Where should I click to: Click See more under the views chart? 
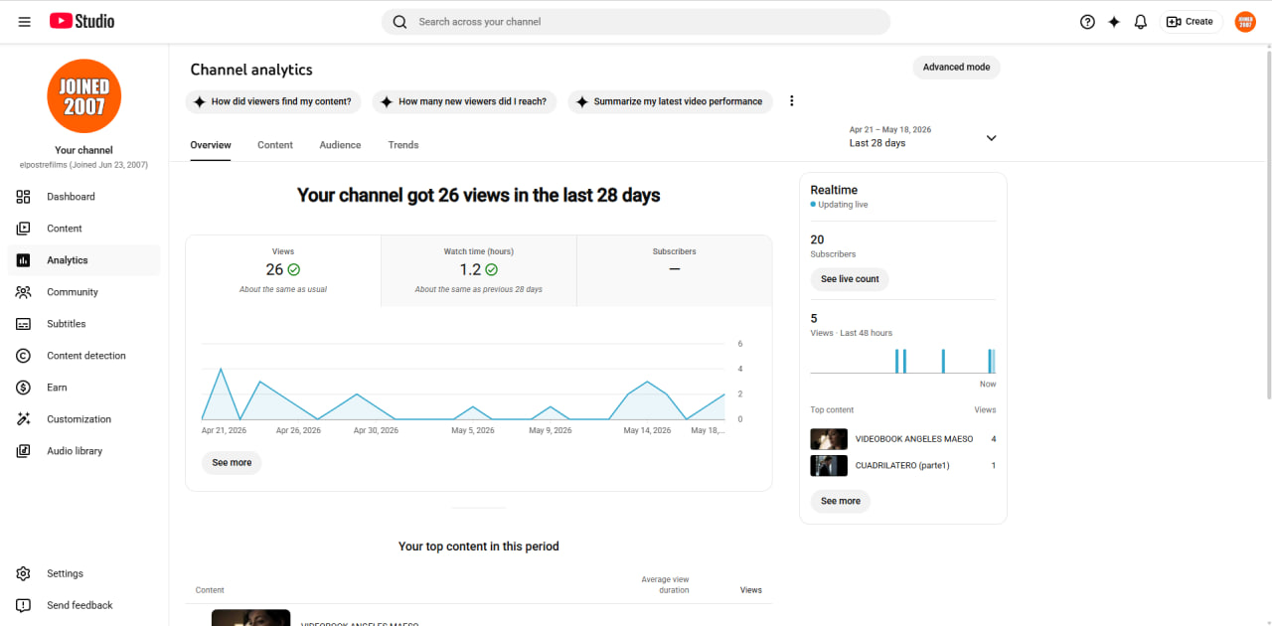232,463
